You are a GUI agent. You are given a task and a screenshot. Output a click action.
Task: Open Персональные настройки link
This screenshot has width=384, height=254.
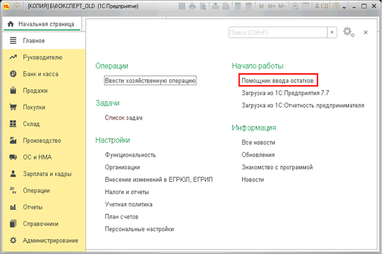click(139, 229)
